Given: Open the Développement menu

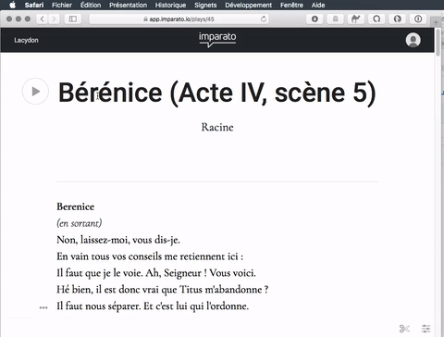Looking at the screenshot, I should coord(248,5).
